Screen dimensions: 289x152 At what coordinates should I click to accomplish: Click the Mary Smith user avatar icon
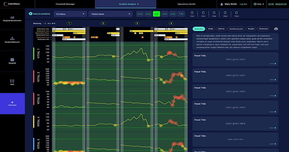point(221,4)
